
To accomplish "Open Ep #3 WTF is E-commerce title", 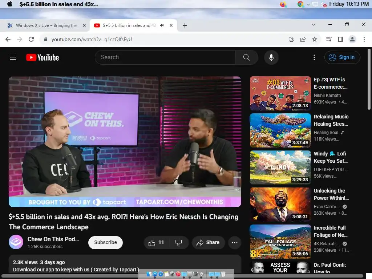I will coord(331,83).
